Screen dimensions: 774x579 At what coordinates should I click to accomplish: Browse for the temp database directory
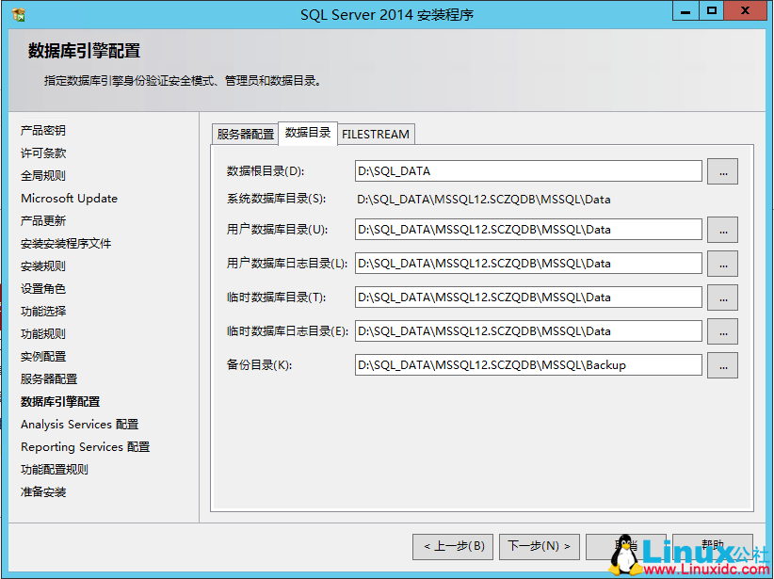[721, 298]
